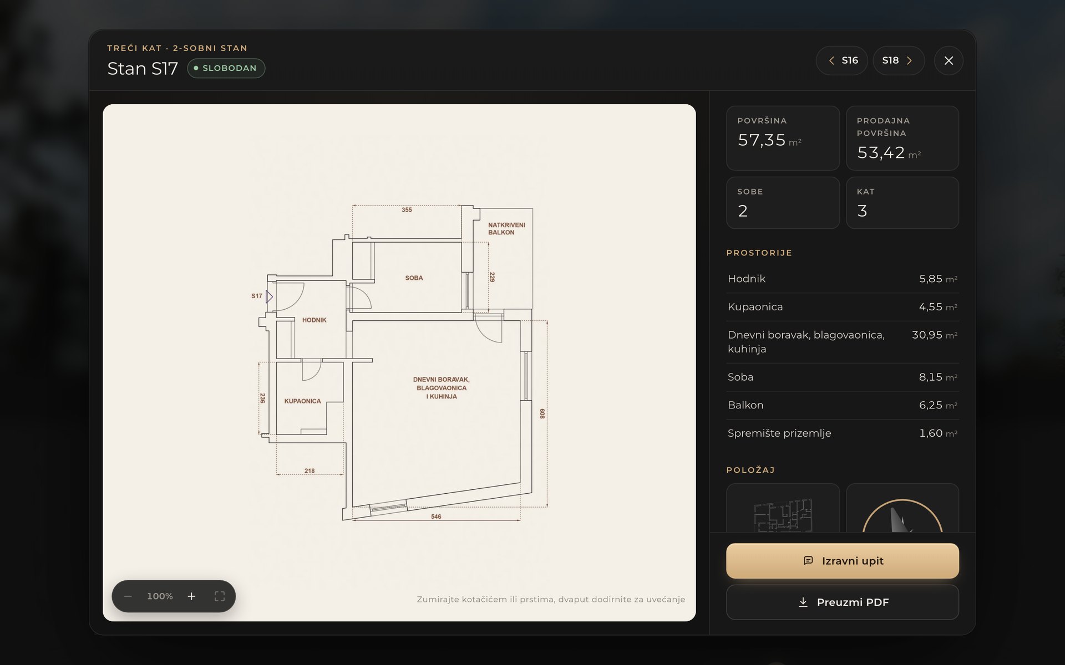Go to previous apartment S16

(x=842, y=60)
